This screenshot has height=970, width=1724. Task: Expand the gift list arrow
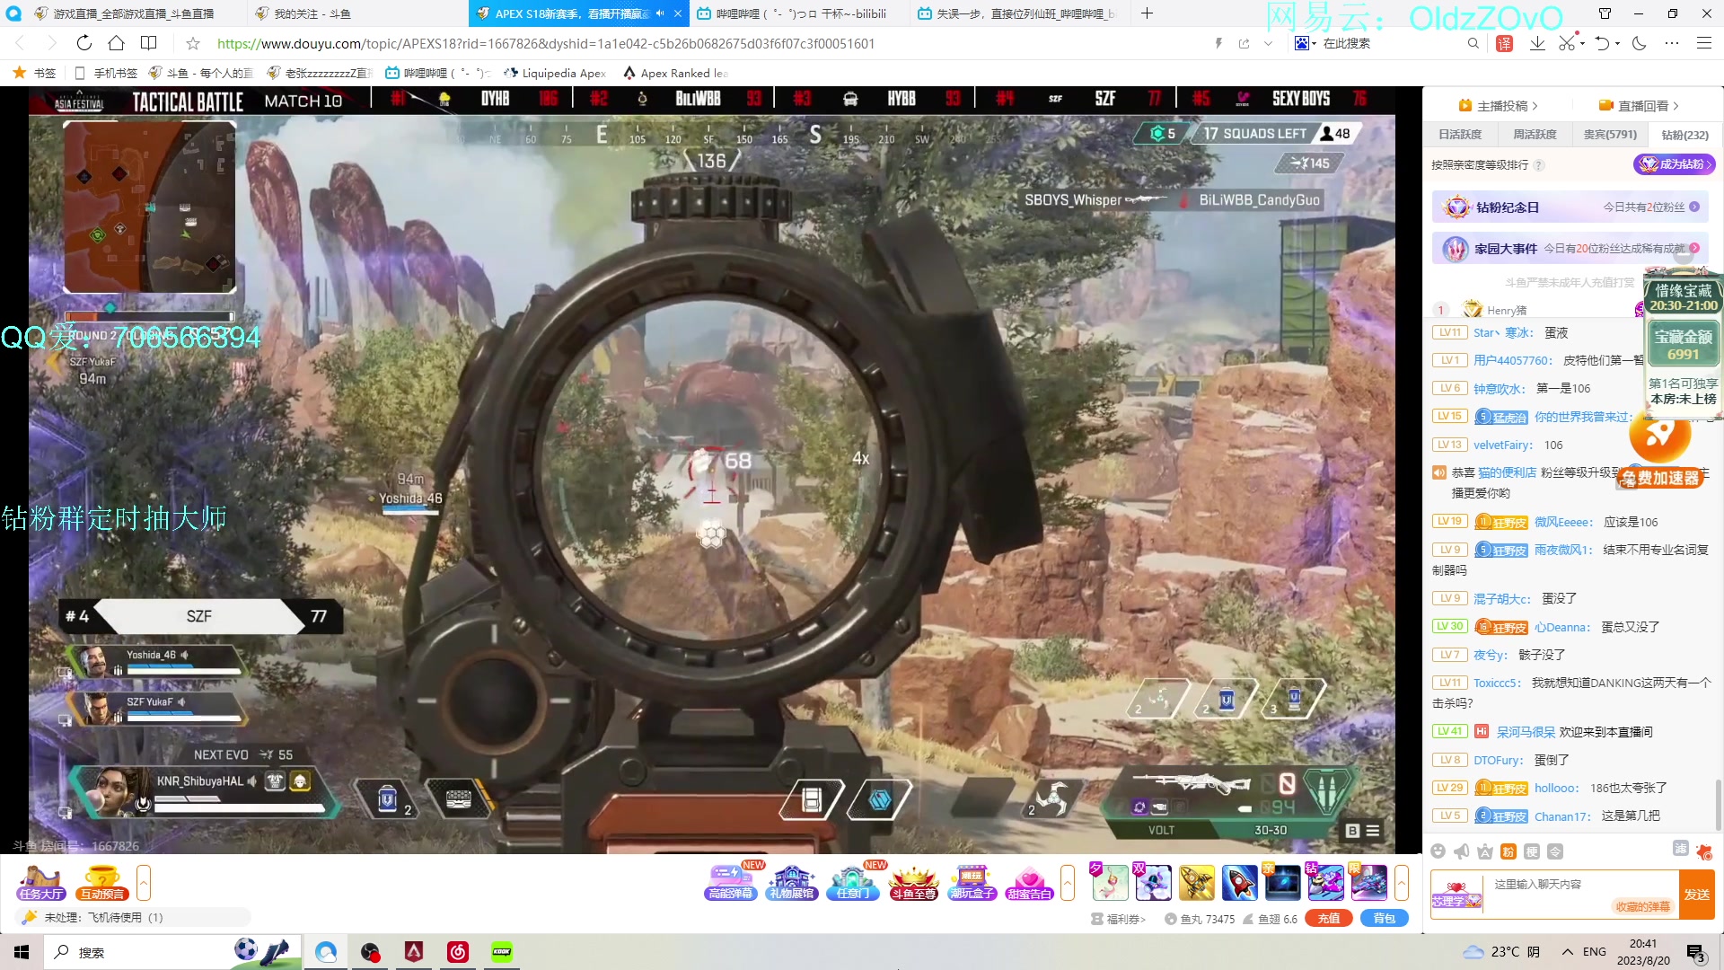(1402, 883)
